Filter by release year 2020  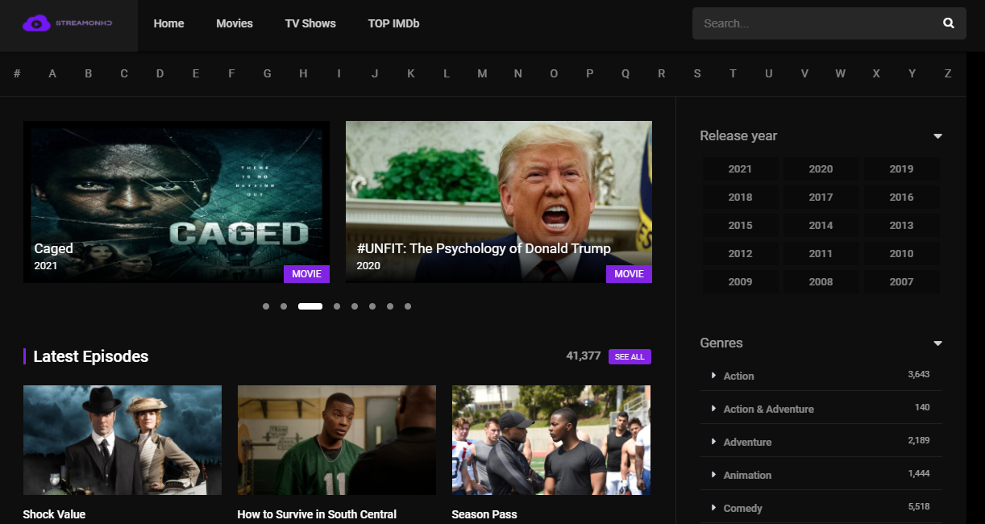click(821, 169)
